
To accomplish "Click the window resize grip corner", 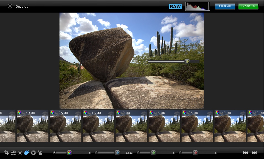I will 261,156.
